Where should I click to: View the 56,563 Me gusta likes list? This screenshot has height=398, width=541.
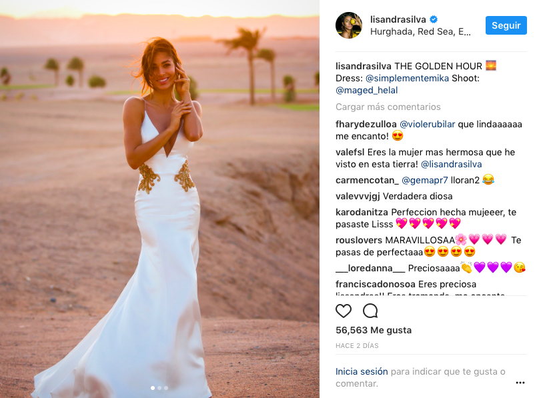(x=374, y=330)
